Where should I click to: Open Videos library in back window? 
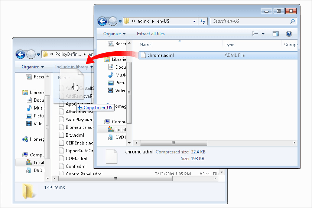point(35,124)
